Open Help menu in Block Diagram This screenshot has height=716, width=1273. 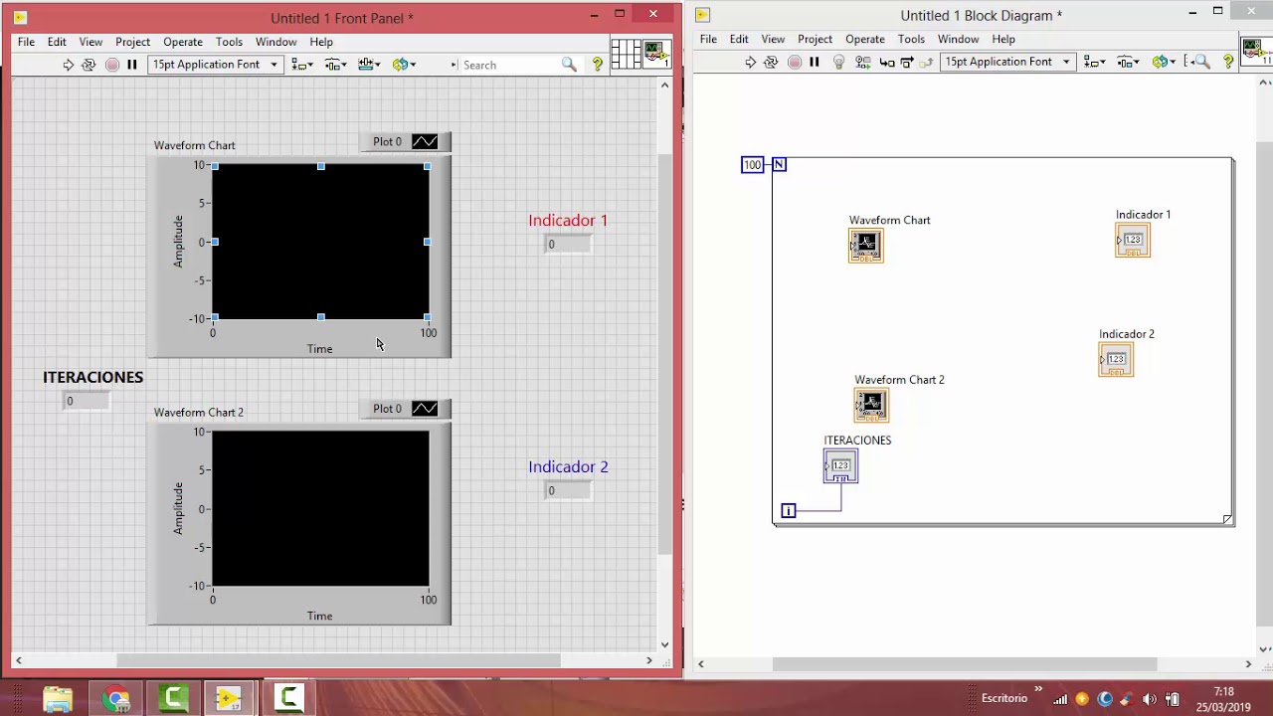[x=1003, y=39]
